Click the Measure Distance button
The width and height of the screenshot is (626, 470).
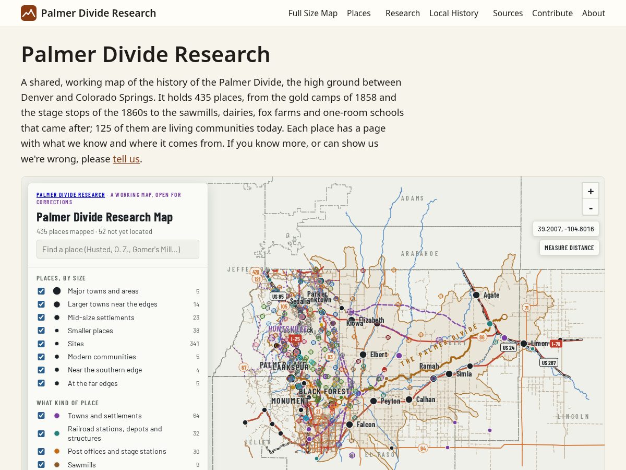tap(569, 248)
